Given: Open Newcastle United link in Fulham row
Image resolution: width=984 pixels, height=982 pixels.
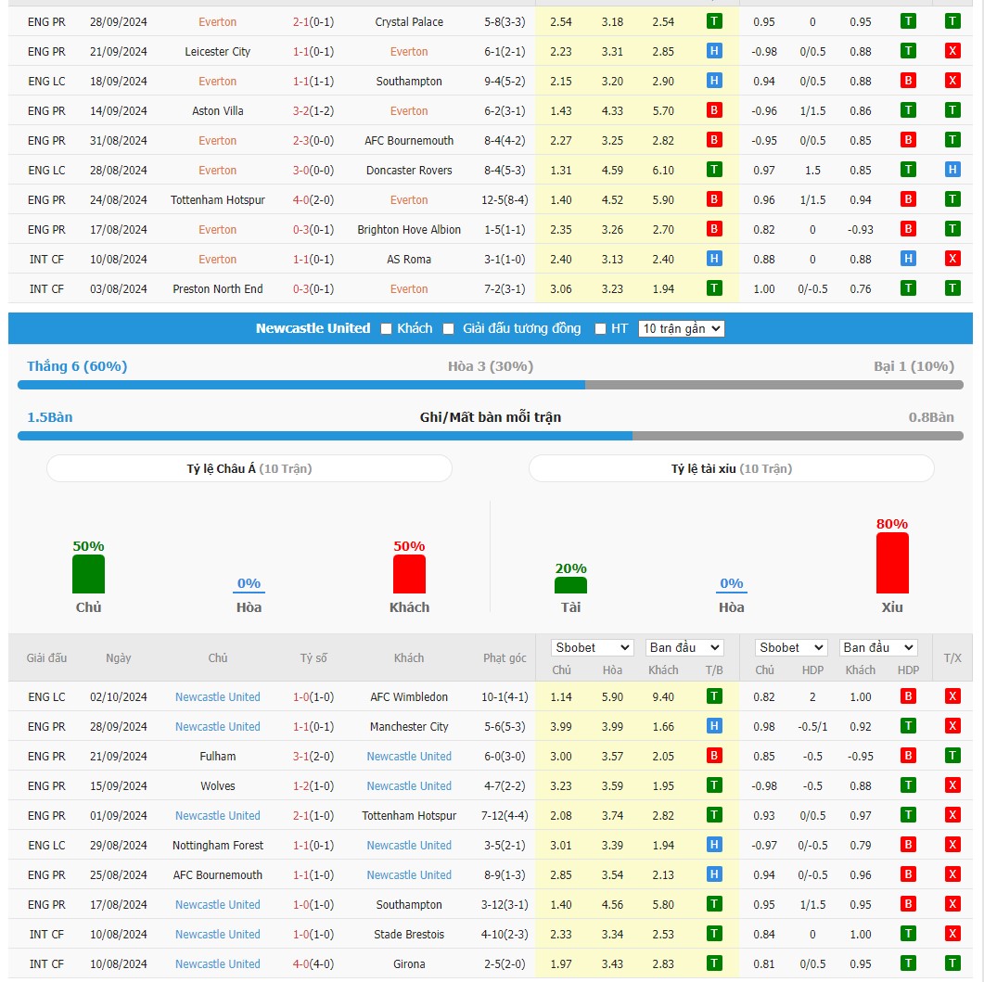Looking at the screenshot, I should click(409, 756).
